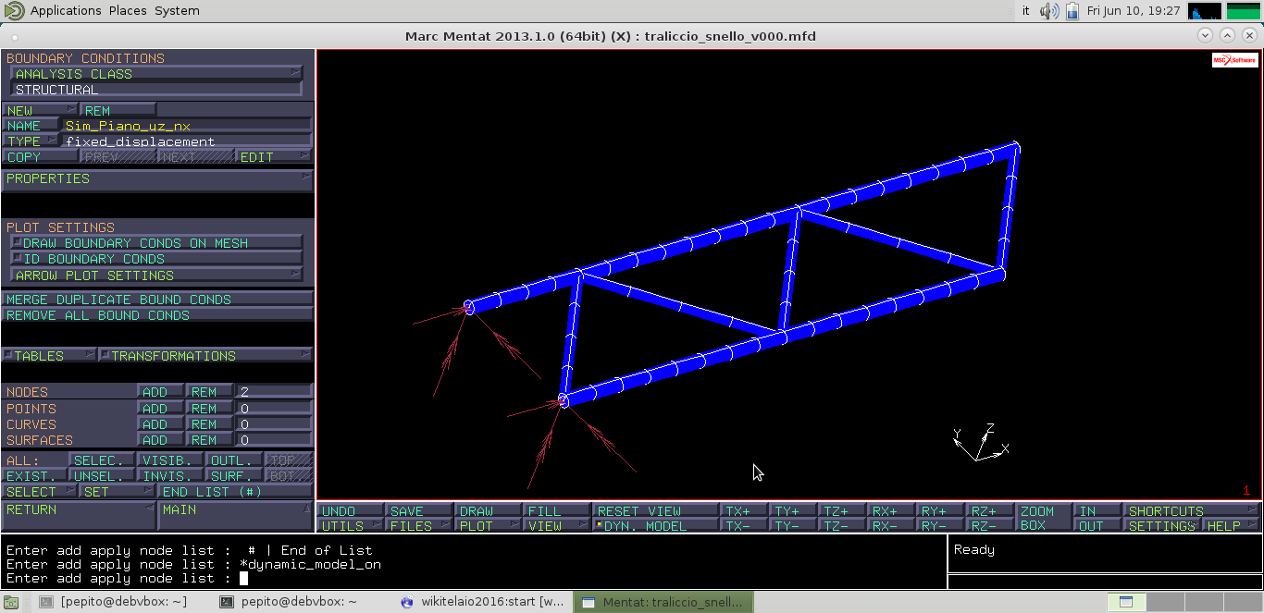Rotate view with the RX+ button
This screenshot has height=613, width=1264.
[x=892, y=510]
